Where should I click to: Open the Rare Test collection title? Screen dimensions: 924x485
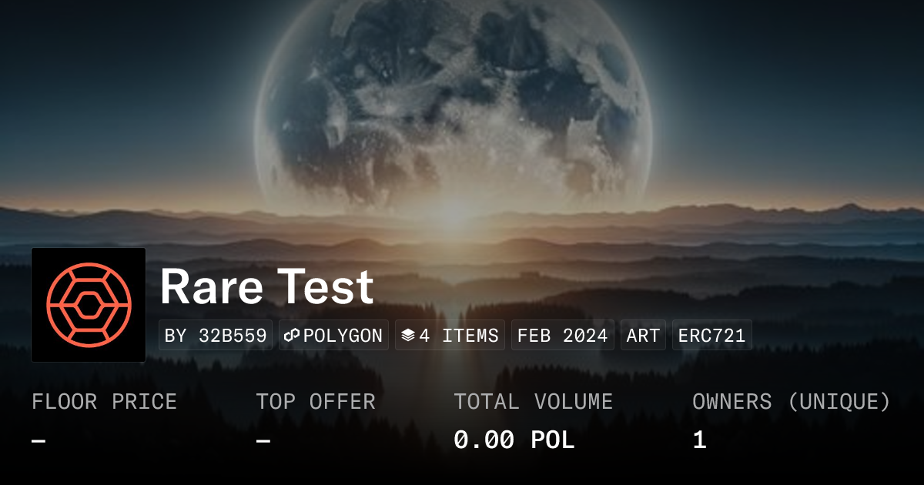pyautogui.click(x=266, y=287)
